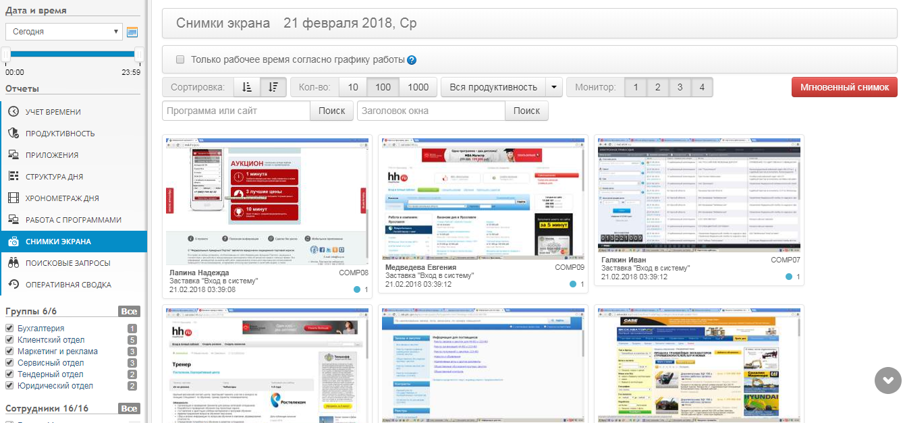Set screenshot count to 1000
The image size is (903, 423).
[x=418, y=87]
